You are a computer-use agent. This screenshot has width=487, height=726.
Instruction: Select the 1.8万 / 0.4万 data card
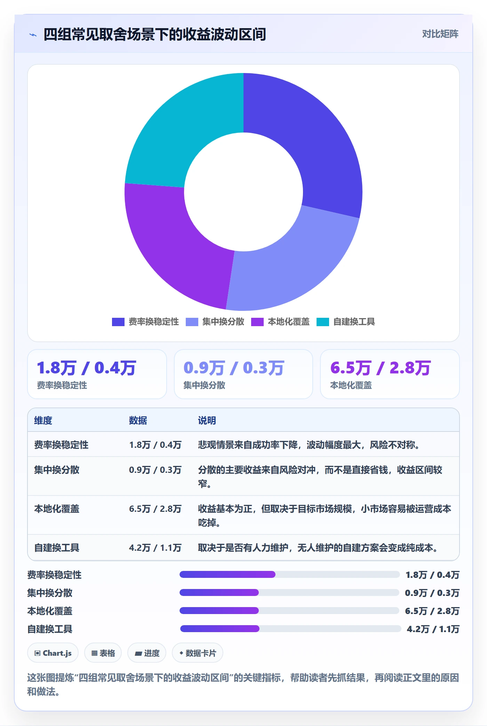click(x=97, y=374)
